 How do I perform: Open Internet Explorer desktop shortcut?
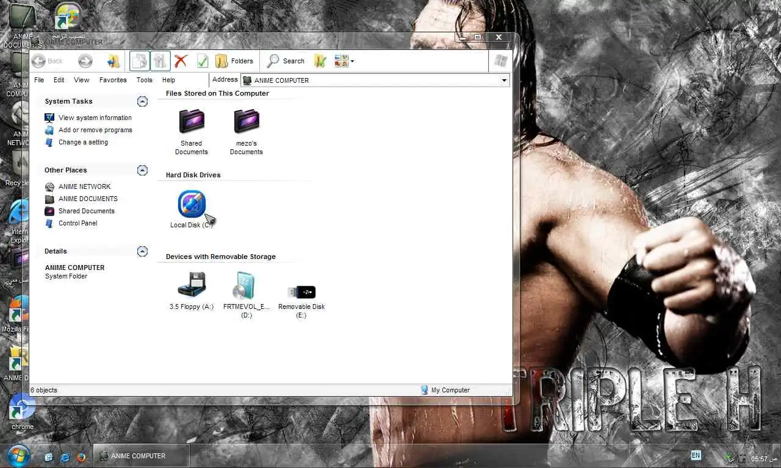[x=18, y=221]
